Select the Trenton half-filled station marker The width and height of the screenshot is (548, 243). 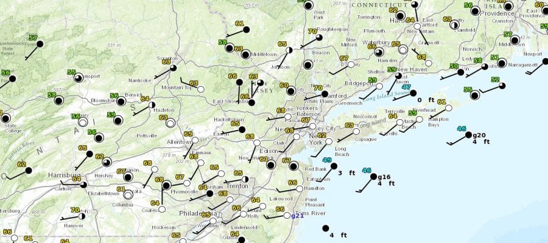tap(245, 180)
